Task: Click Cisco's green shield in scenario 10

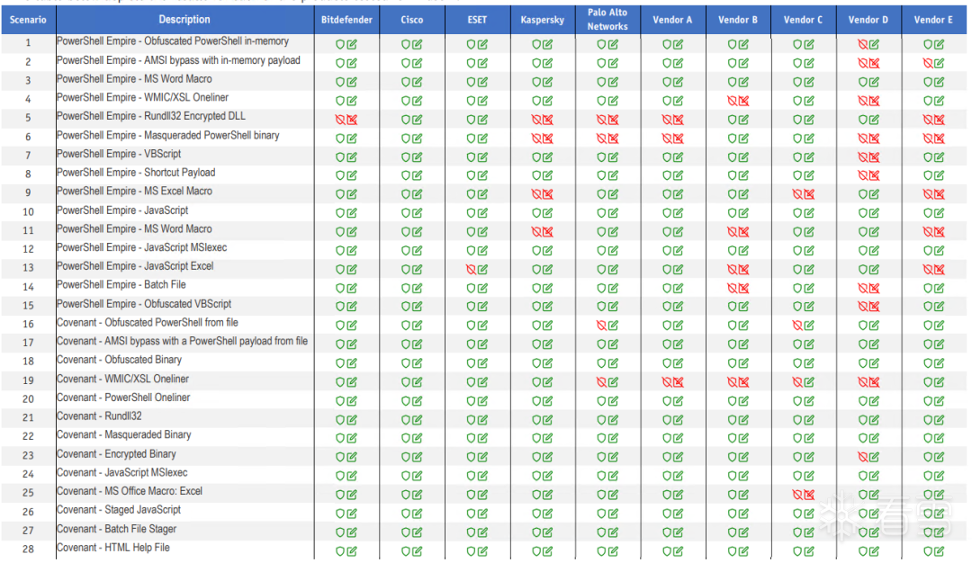Action: (405, 213)
